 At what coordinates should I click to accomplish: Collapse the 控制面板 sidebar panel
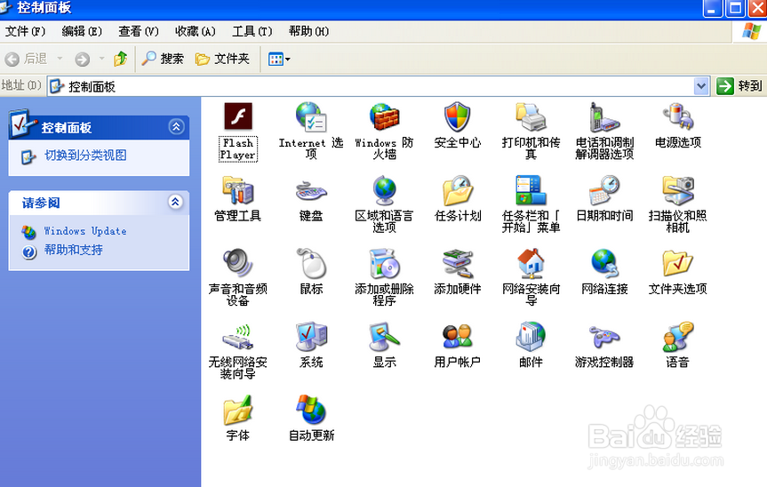[x=176, y=127]
